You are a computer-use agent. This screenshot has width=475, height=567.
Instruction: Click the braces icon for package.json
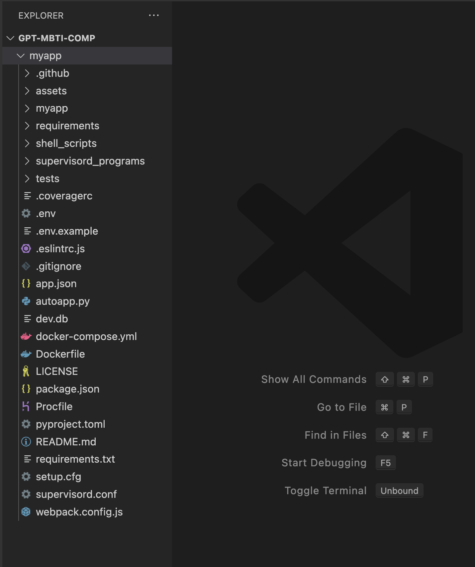(26, 389)
